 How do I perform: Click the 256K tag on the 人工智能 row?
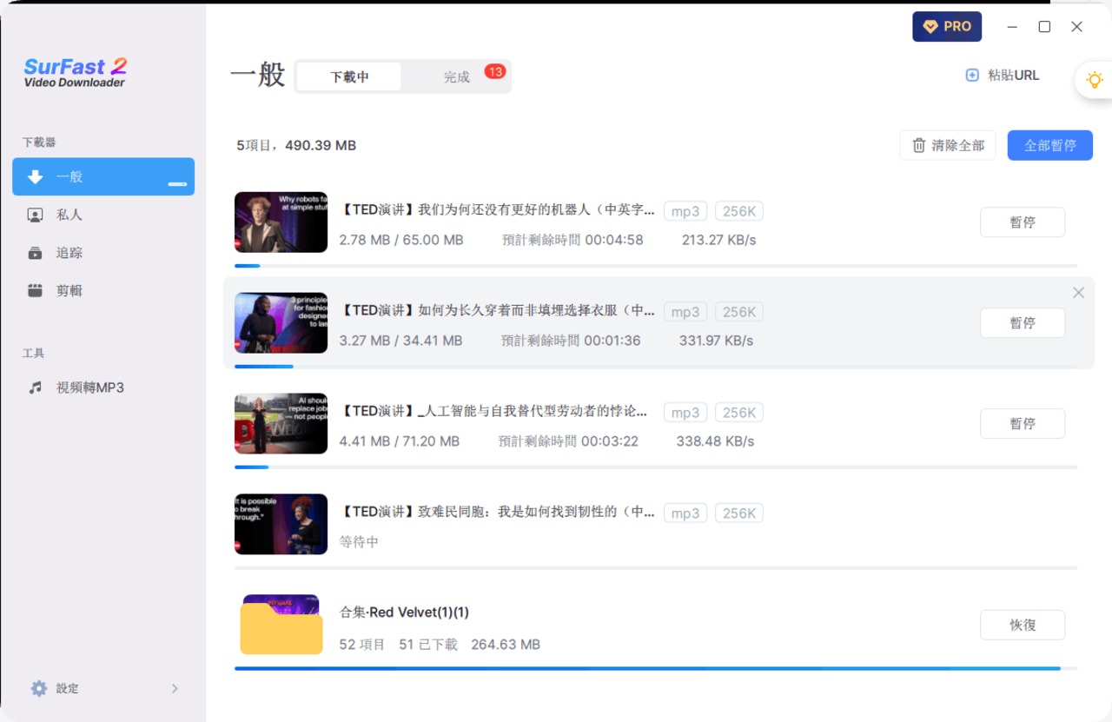pos(739,413)
